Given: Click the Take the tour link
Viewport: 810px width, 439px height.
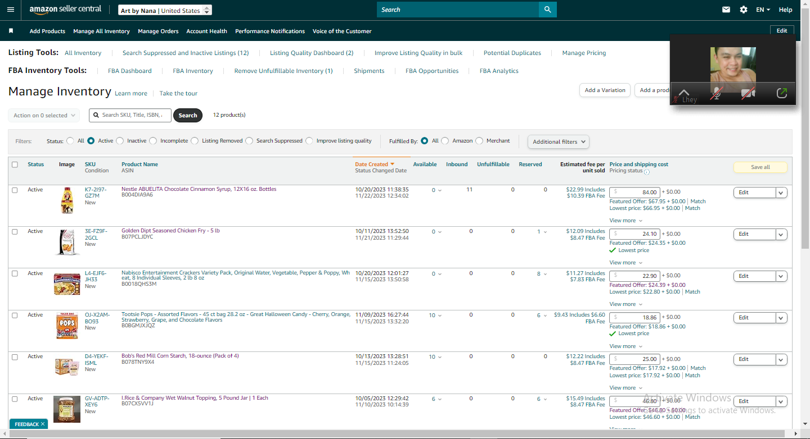Looking at the screenshot, I should (x=178, y=93).
